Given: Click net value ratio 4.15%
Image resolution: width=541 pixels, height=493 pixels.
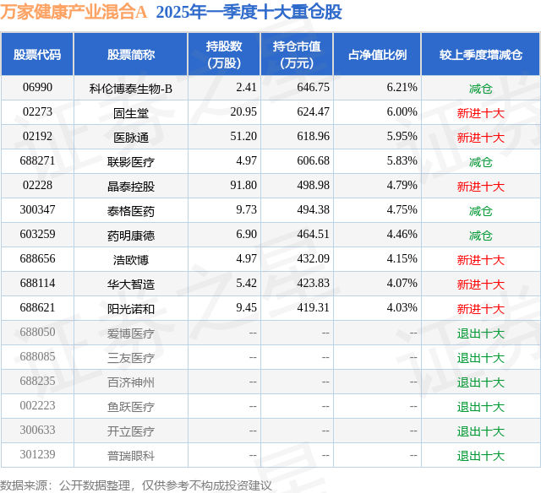Looking at the screenshot, I should 402,258.
